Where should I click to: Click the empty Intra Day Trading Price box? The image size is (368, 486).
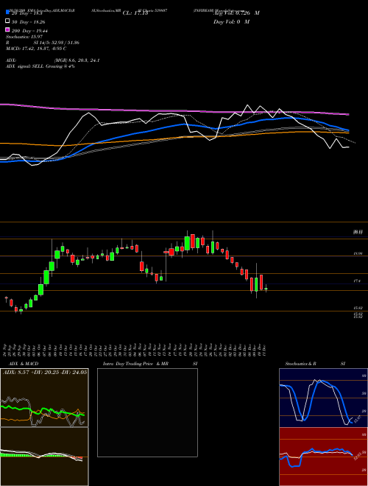147,412
